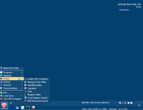Expand the Documentation submenu

pyautogui.click(x=12, y=88)
